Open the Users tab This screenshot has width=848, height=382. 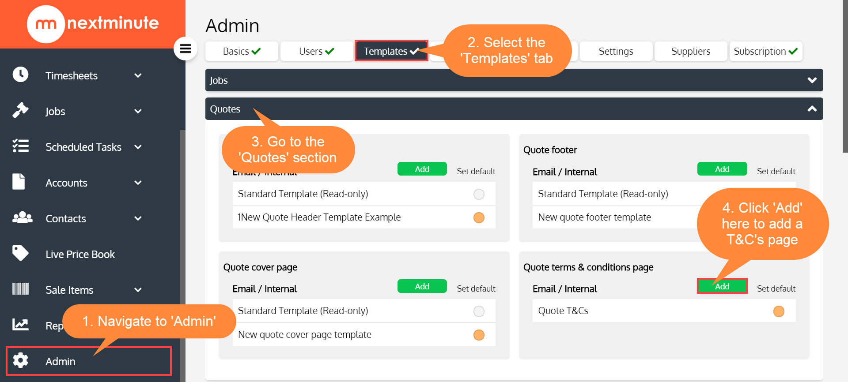316,51
